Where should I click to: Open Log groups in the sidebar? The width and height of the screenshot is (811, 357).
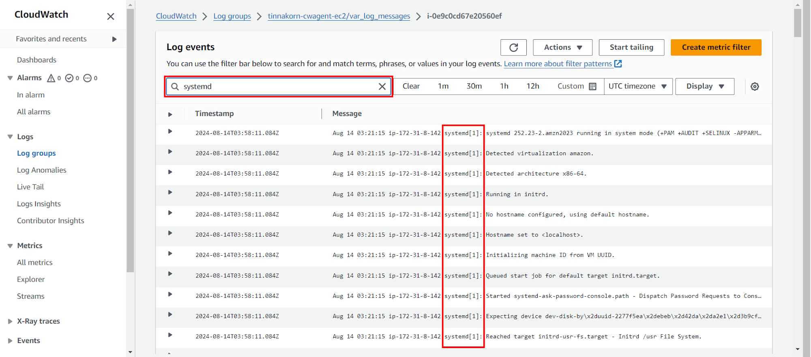pyautogui.click(x=36, y=153)
